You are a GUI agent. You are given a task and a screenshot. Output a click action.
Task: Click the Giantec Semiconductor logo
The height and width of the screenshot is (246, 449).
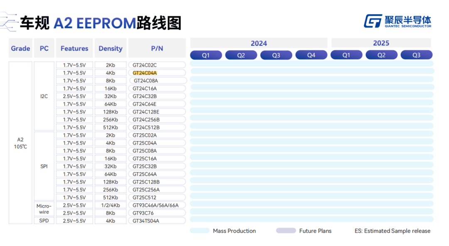(397, 21)
